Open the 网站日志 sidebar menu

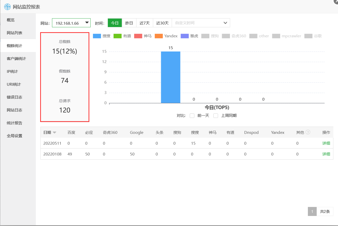click(x=18, y=110)
